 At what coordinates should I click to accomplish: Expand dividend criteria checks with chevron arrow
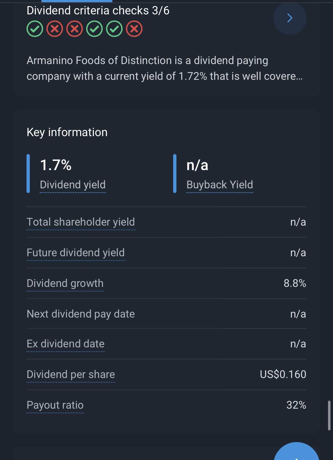click(x=290, y=18)
